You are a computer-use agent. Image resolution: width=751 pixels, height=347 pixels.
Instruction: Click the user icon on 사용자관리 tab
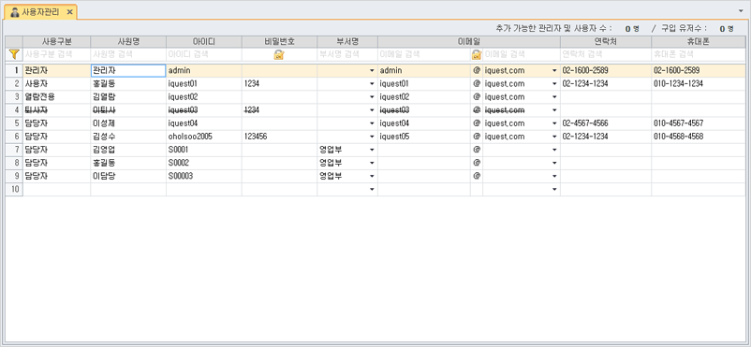[14, 12]
